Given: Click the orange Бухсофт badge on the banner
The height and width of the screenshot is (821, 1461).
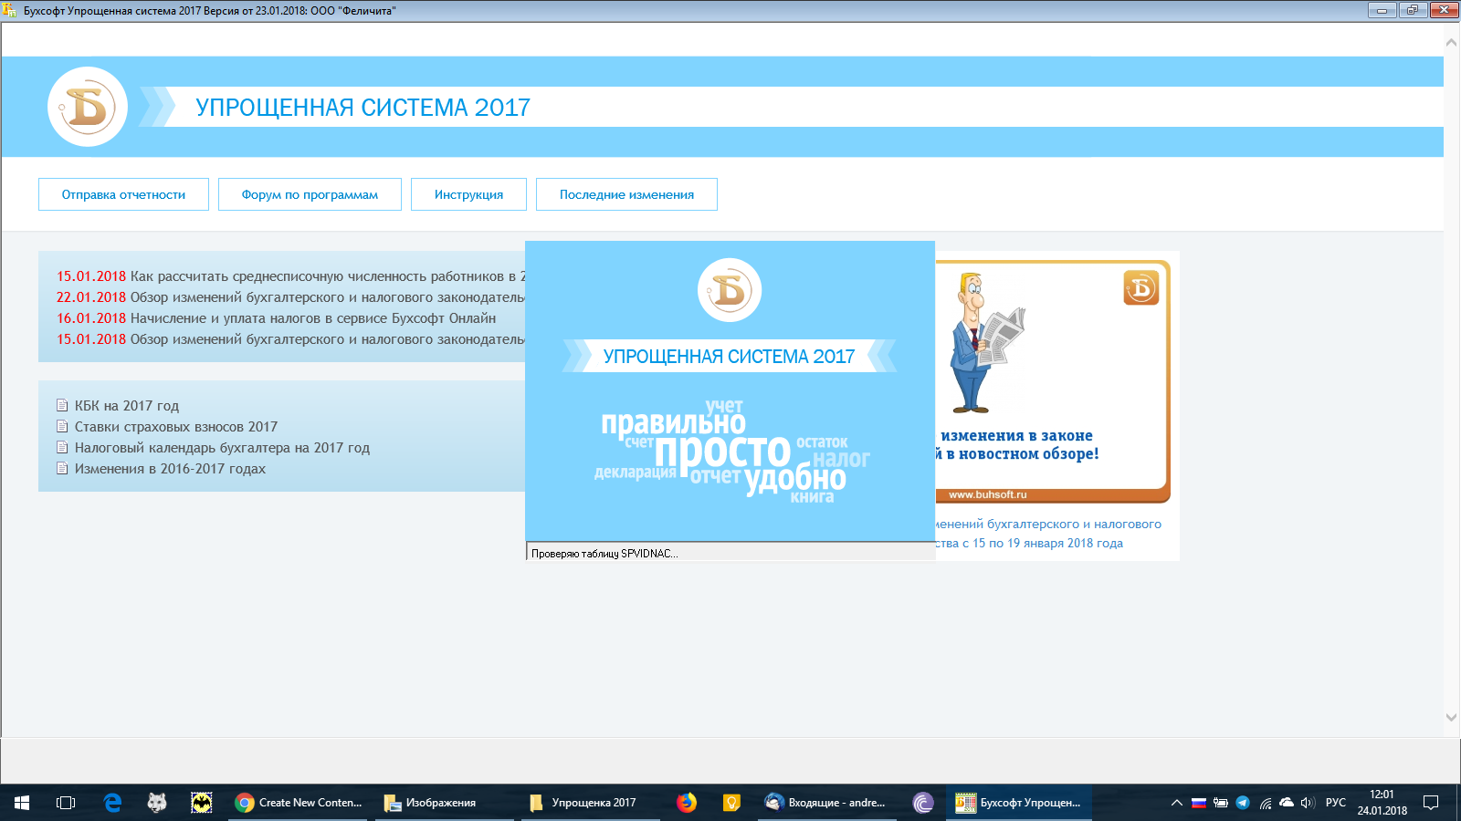Looking at the screenshot, I should [x=1141, y=288].
